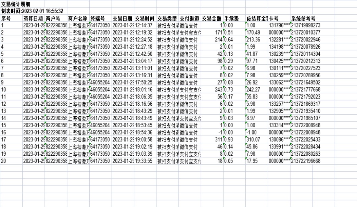Select the 手续费 header cell

tap(232, 18)
